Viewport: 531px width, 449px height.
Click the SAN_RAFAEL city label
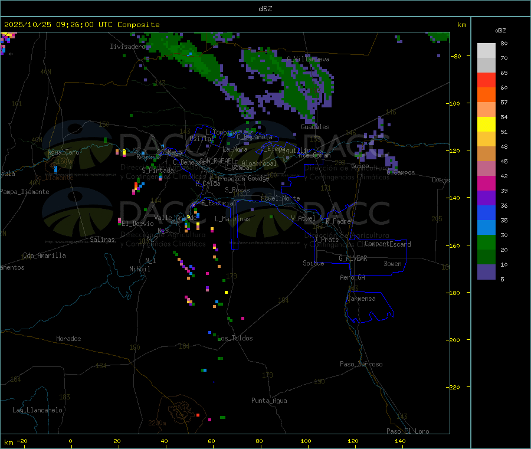tap(216, 160)
